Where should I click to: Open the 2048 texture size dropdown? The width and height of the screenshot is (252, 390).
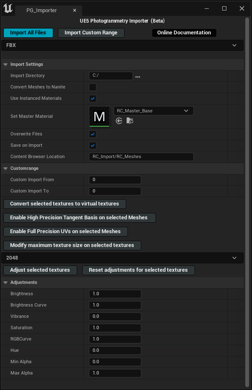[122, 258]
